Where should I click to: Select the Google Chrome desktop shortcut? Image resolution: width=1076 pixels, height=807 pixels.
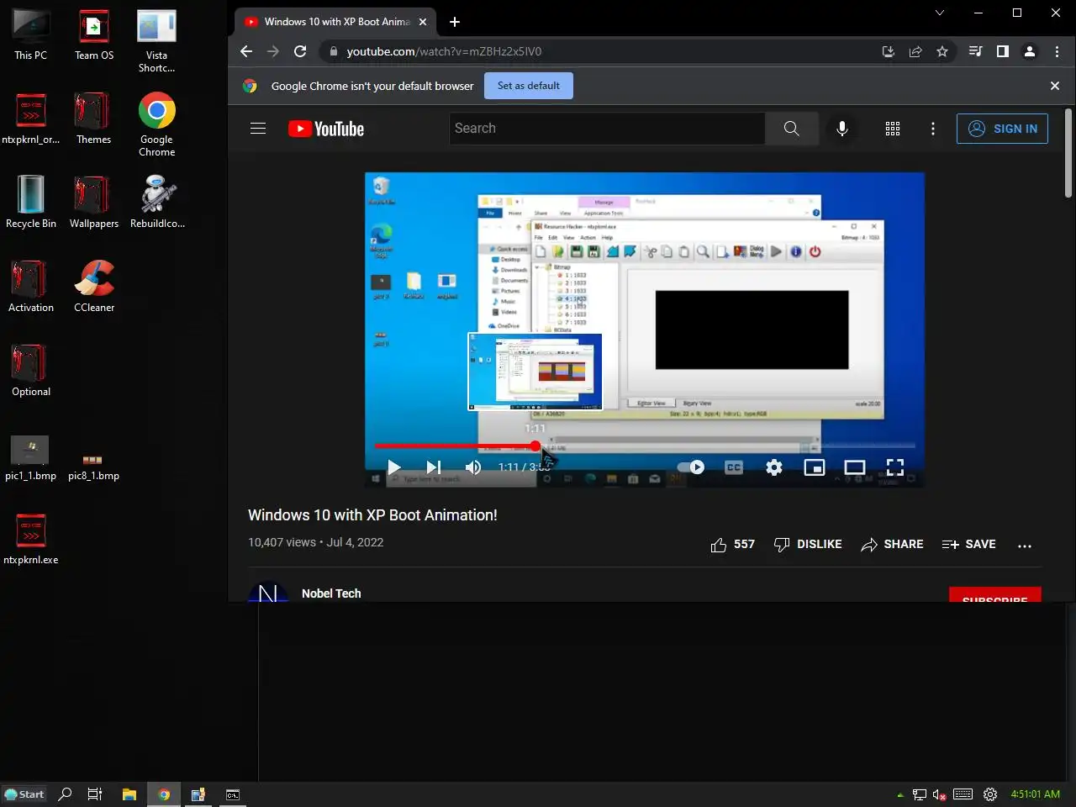click(x=157, y=125)
